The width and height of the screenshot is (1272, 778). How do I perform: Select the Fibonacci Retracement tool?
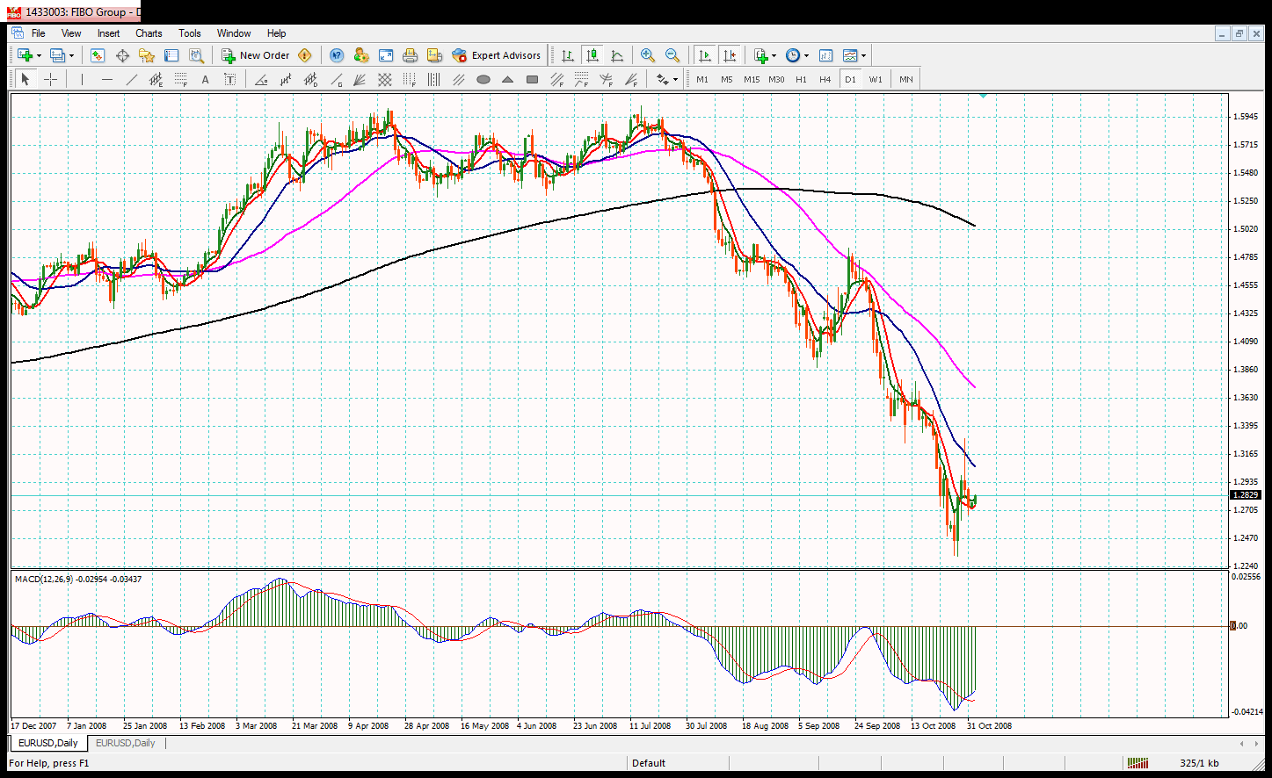(181, 79)
